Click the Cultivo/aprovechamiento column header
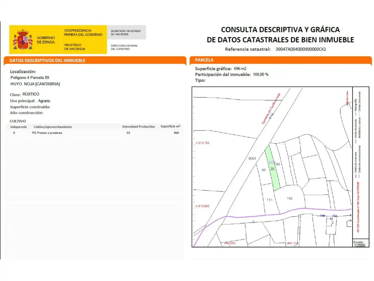The image size is (374, 281). (53, 127)
